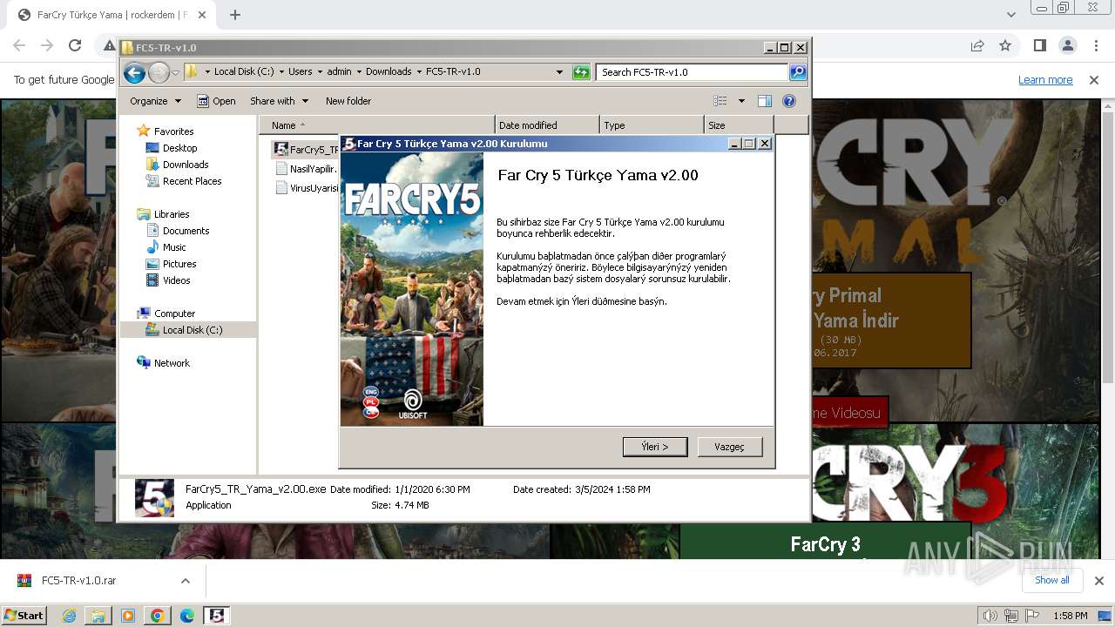Click the Local Disk (C:) breadcrumb
Image resolution: width=1115 pixels, height=627 pixels.
tap(244, 72)
